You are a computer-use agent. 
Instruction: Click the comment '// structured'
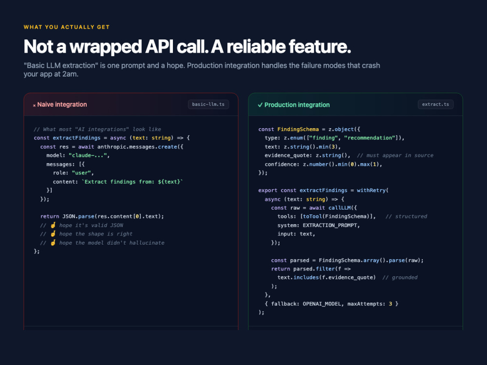pyautogui.click(x=406, y=216)
